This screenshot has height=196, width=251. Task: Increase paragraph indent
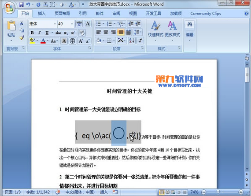[138, 24]
